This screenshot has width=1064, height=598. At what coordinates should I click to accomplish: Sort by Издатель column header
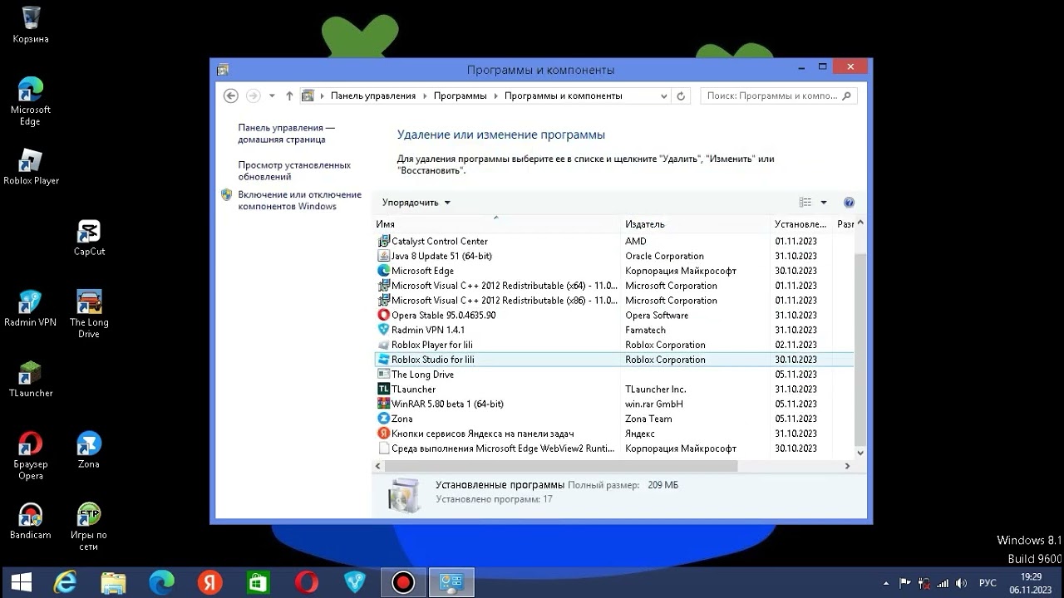pyautogui.click(x=697, y=223)
